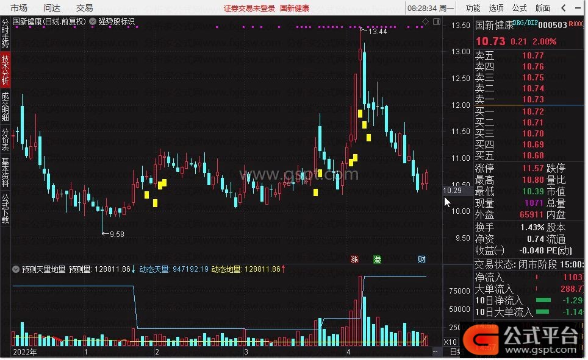Click the current price 10.73
Screen dimensions: 588x360
coord(490,41)
